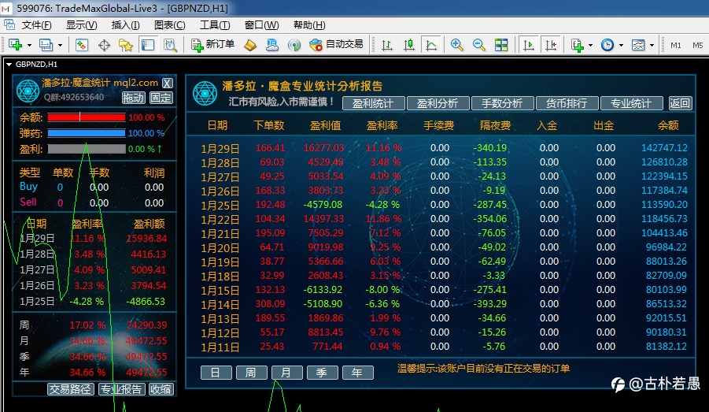Switch to the 货币排行 tab

(567, 103)
